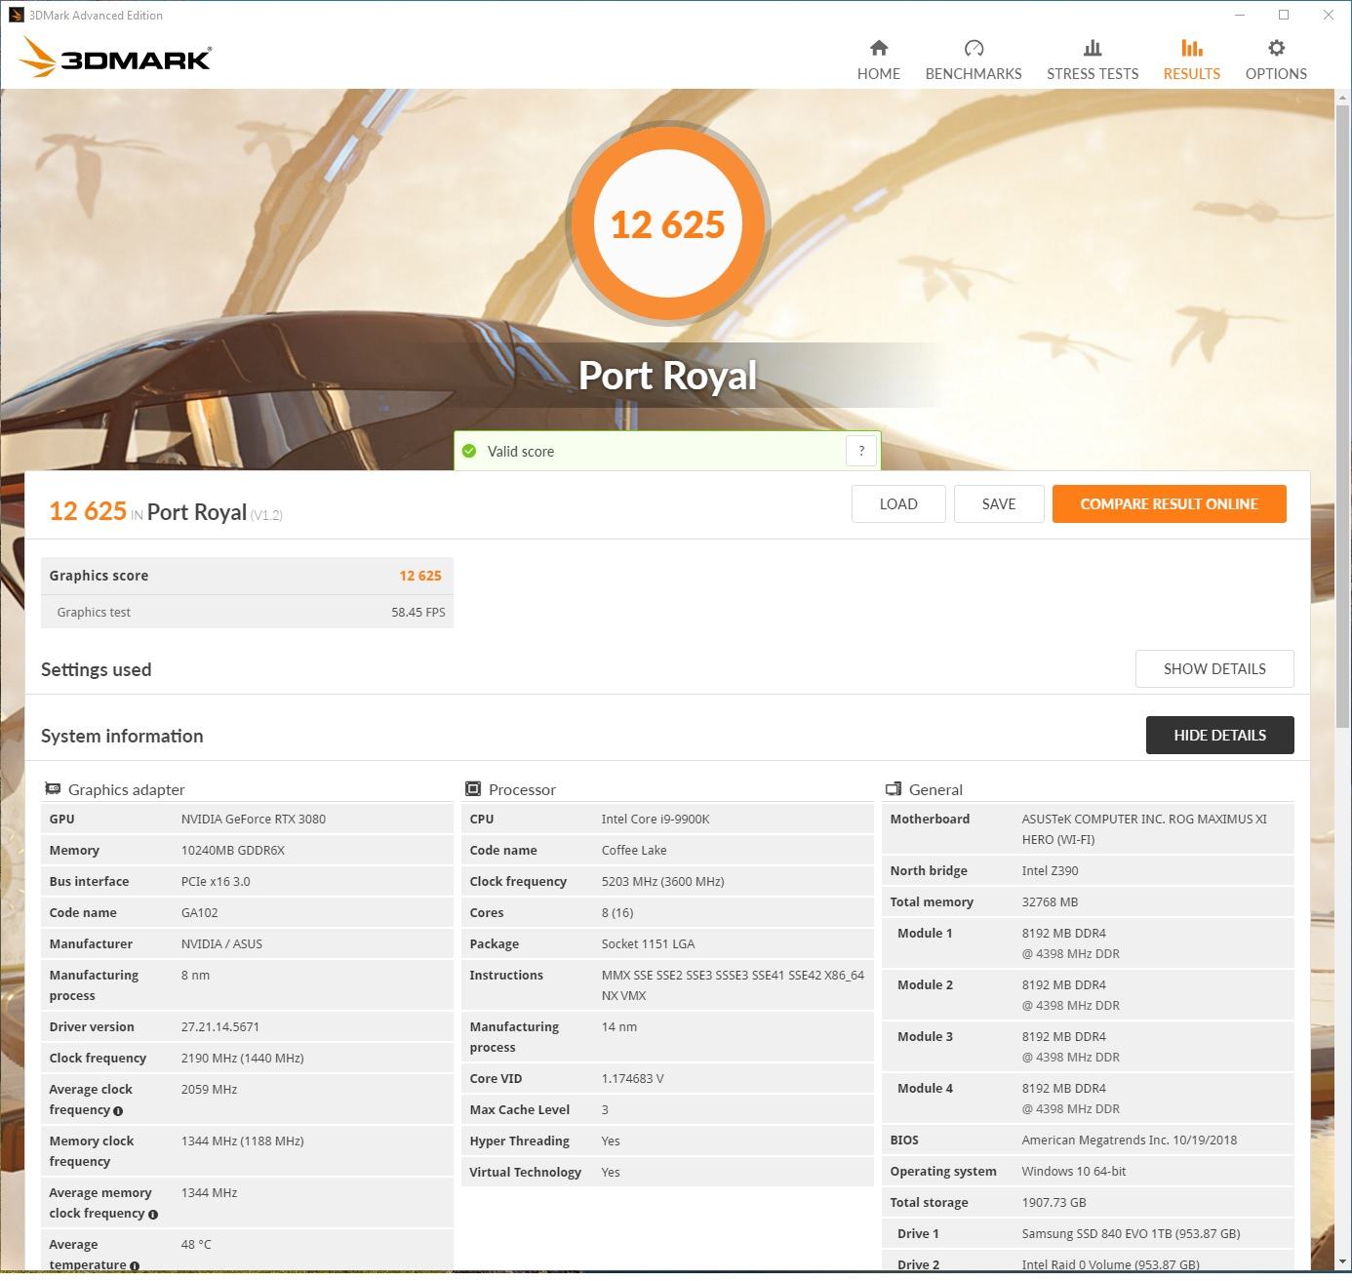This screenshot has width=1352, height=1281.
Task: Click Memory clock value 1344 MHz (1188 MHz)
Action: [242, 1141]
